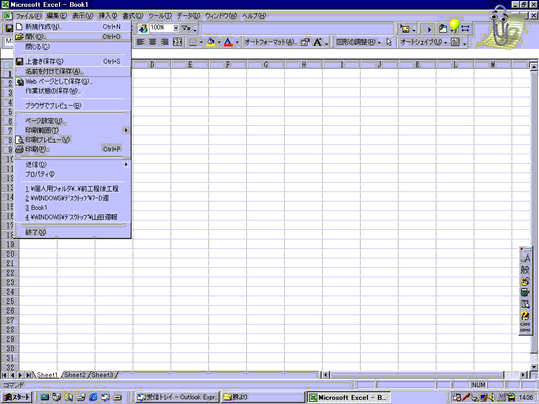Screen dimensions: 539x404
Task: Switch to the Sheet2 tab
Action: [x=75, y=375]
